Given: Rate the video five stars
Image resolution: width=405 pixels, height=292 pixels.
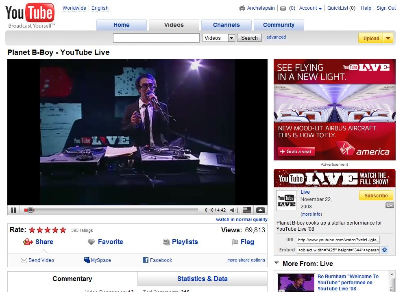Looking at the screenshot, I should point(63,230).
